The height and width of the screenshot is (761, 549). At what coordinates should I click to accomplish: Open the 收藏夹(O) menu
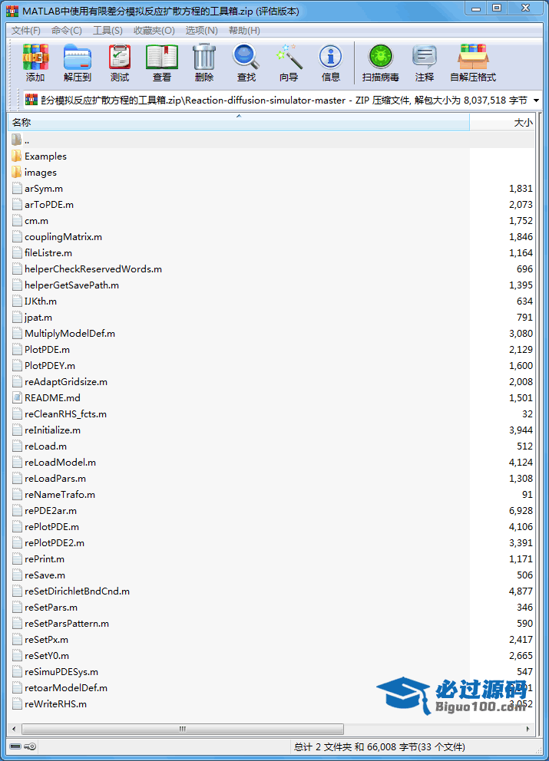(154, 31)
